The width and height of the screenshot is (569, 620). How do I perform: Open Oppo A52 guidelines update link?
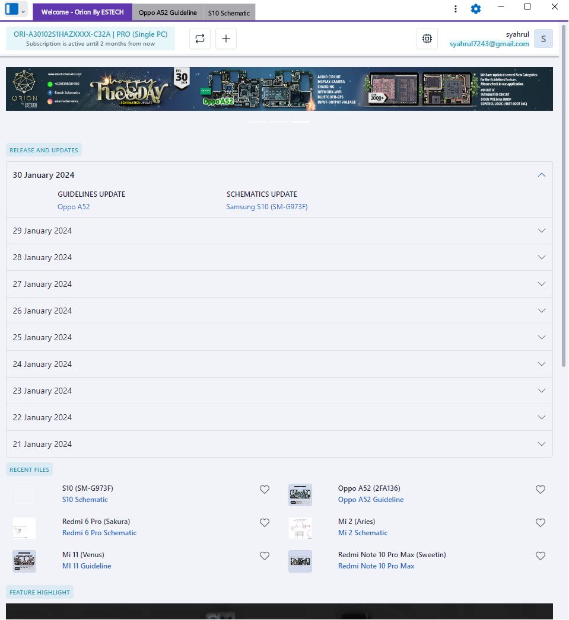click(74, 207)
